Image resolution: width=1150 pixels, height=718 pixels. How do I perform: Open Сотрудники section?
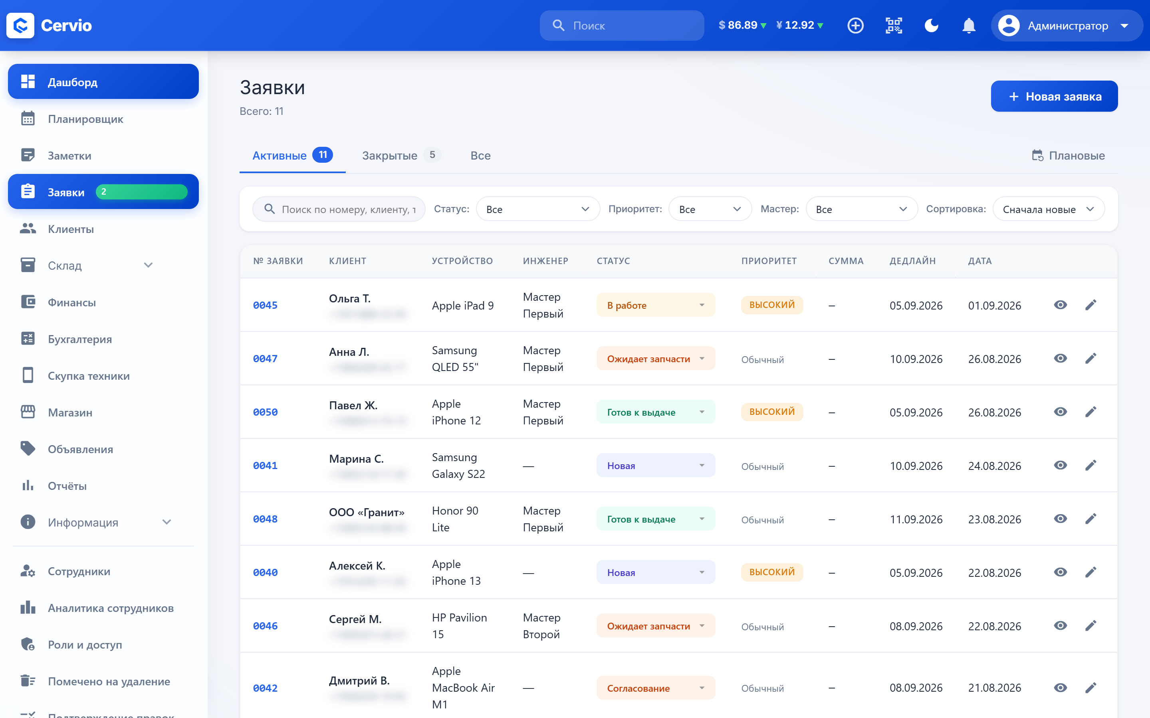[x=103, y=571]
